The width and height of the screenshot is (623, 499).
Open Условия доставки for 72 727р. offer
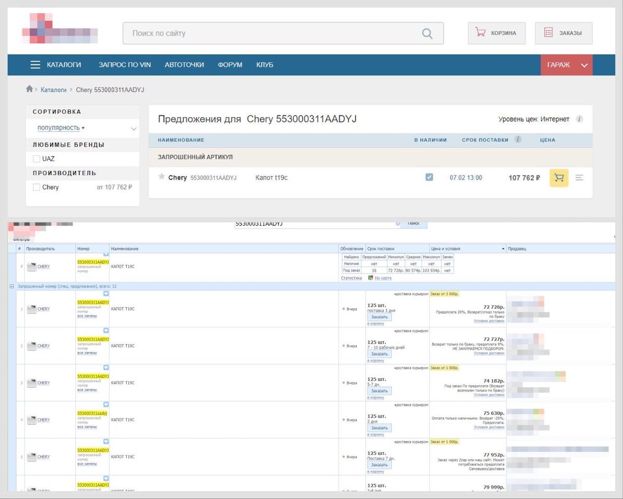(x=489, y=353)
